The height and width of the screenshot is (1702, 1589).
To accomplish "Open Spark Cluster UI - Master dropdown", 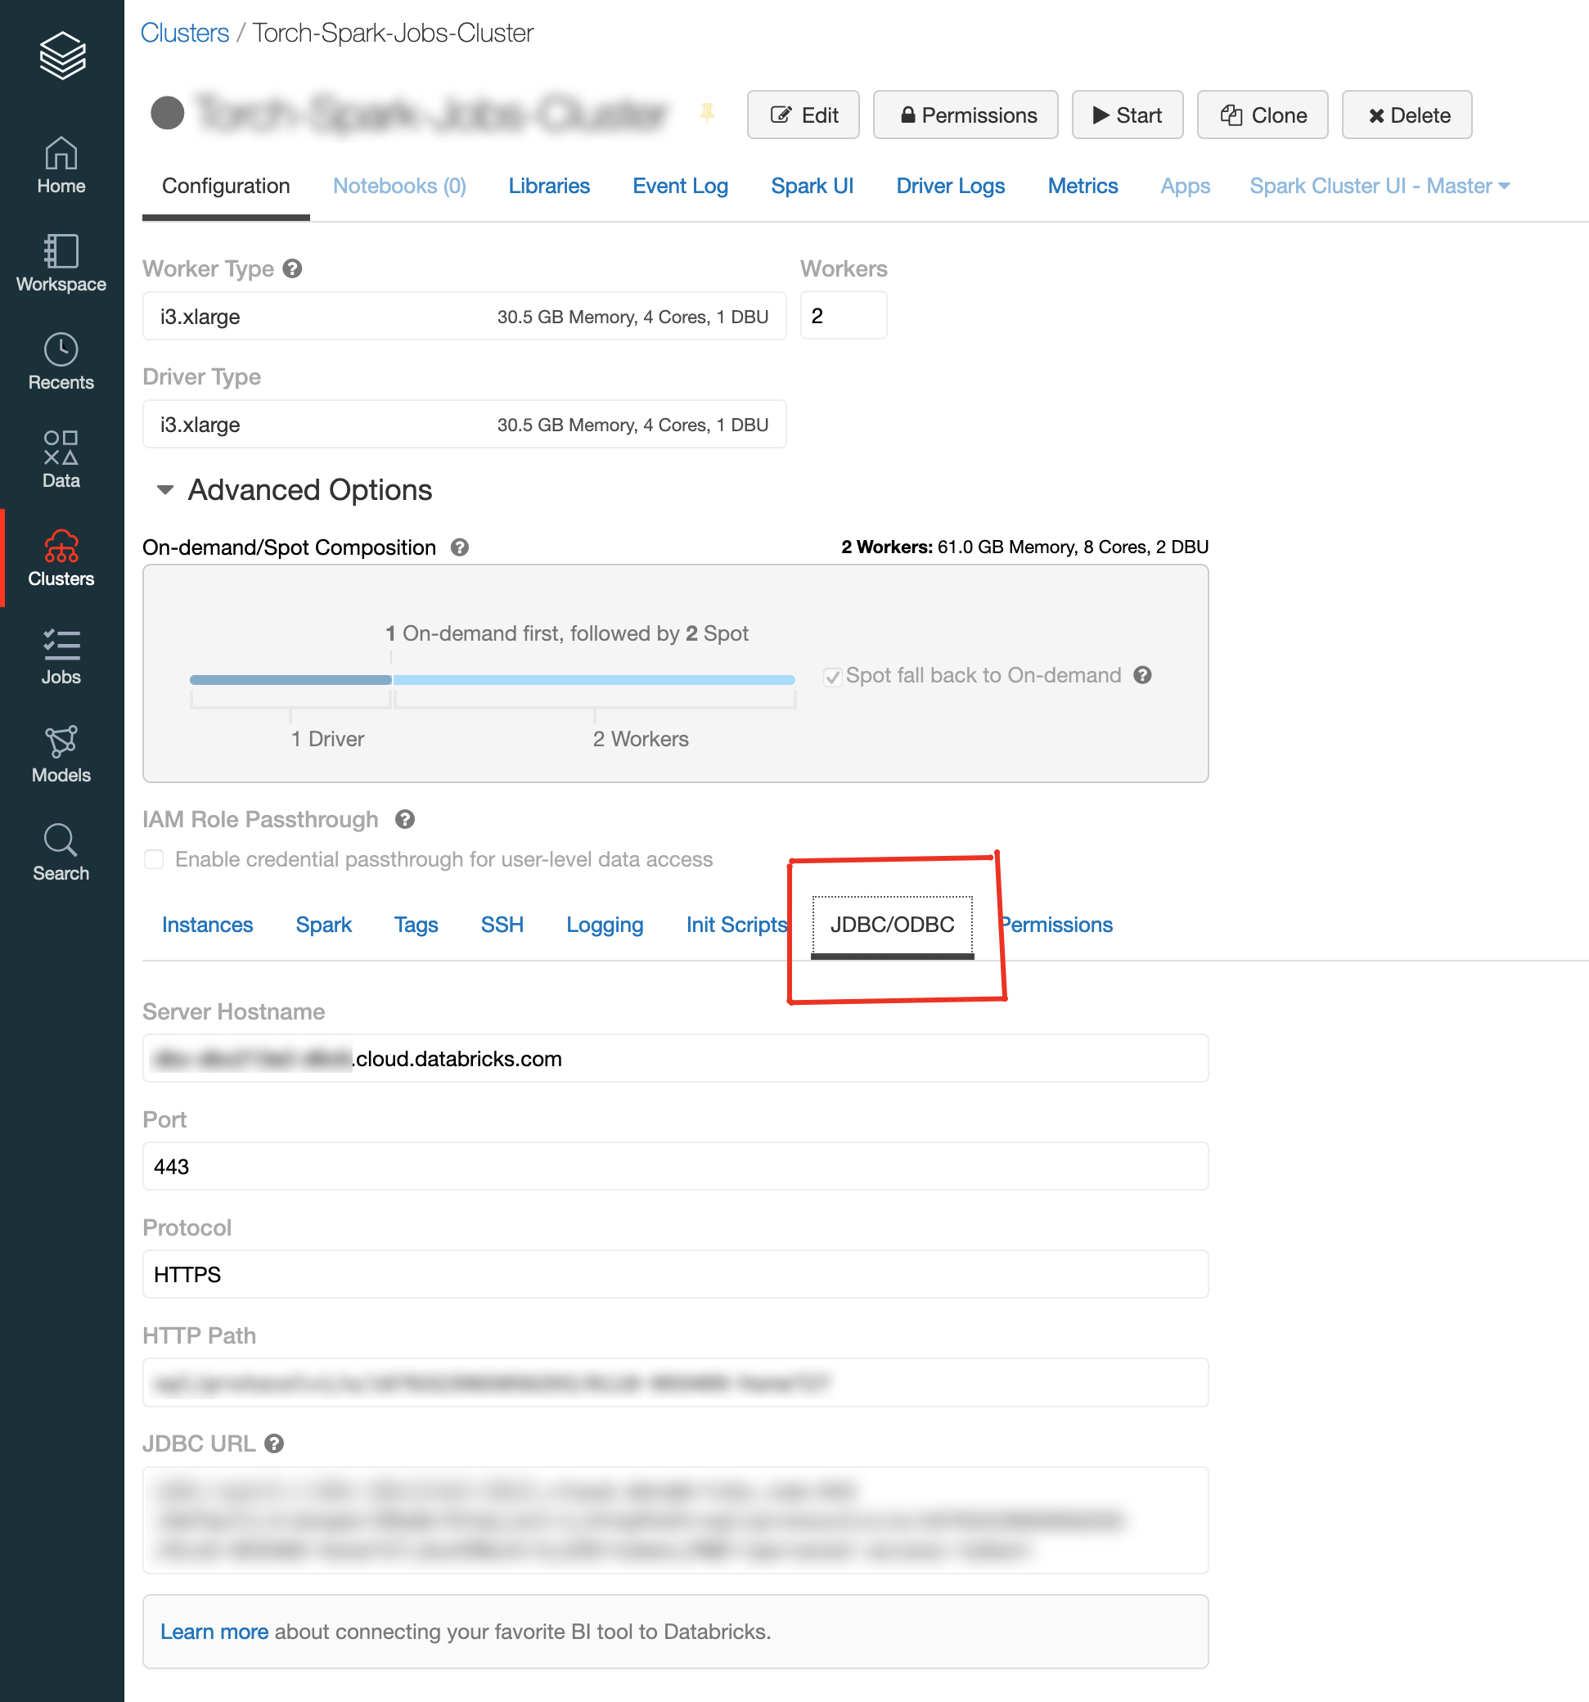I will coord(1379,186).
